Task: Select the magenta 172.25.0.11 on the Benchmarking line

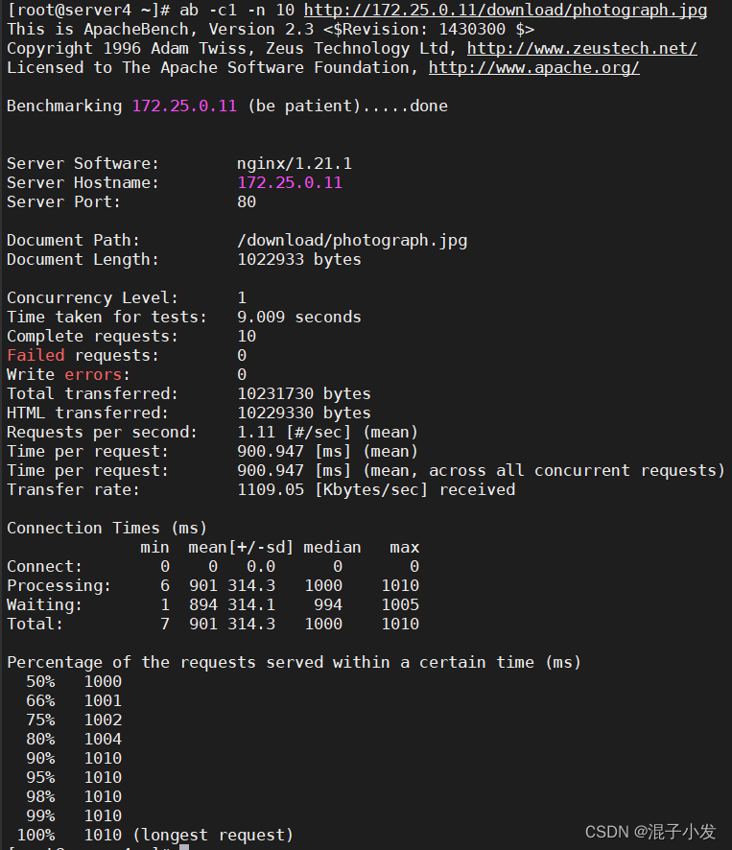Action: tap(184, 106)
